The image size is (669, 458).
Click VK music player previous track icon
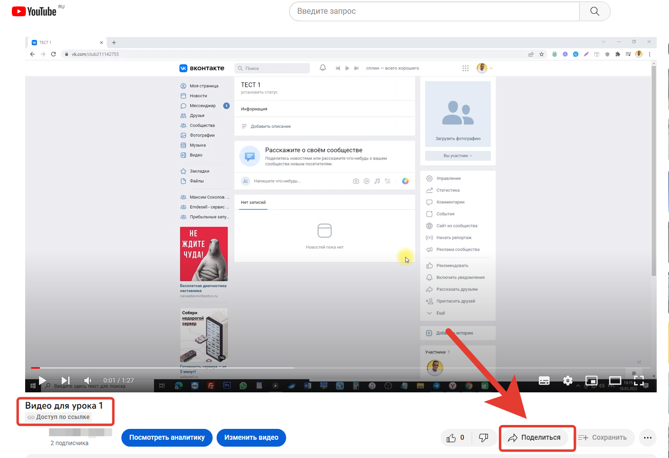pos(338,68)
